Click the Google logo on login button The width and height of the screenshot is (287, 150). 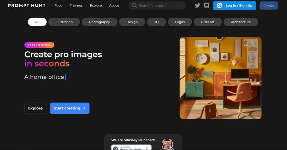click(x=219, y=6)
